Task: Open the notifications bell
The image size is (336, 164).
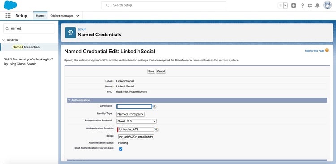Action: [x=317, y=5]
